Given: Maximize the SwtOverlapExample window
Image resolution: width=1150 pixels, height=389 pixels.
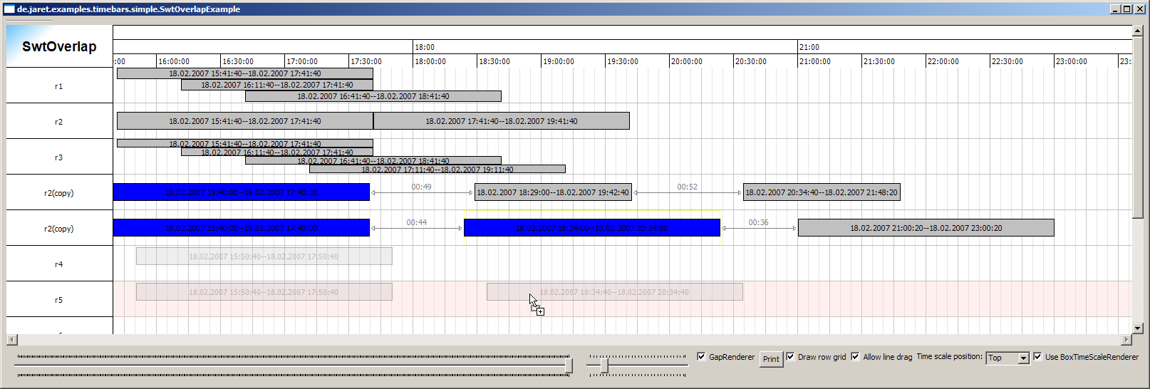Looking at the screenshot, I should pos(1127,9).
